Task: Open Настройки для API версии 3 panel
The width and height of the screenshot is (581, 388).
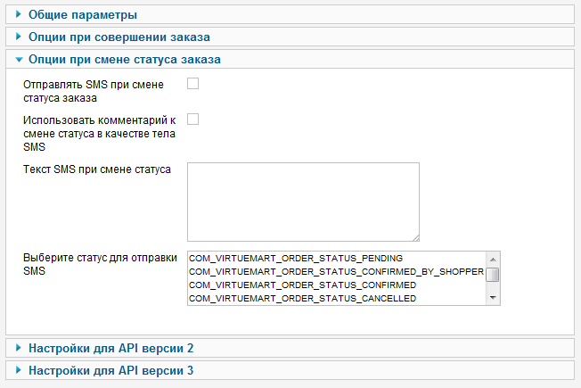Action: tap(110, 369)
